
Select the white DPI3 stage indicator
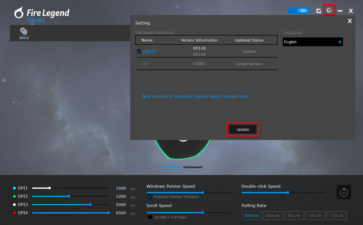click(14, 204)
